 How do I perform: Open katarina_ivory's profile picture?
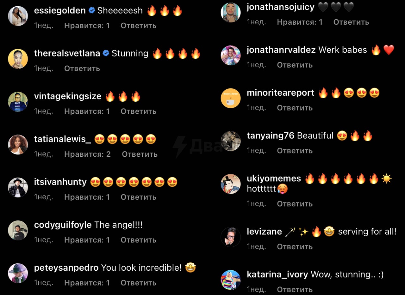(231, 280)
